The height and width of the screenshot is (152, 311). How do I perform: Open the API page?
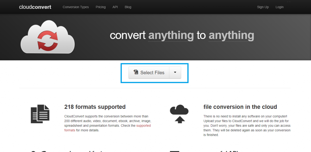click(x=115, y=7)
